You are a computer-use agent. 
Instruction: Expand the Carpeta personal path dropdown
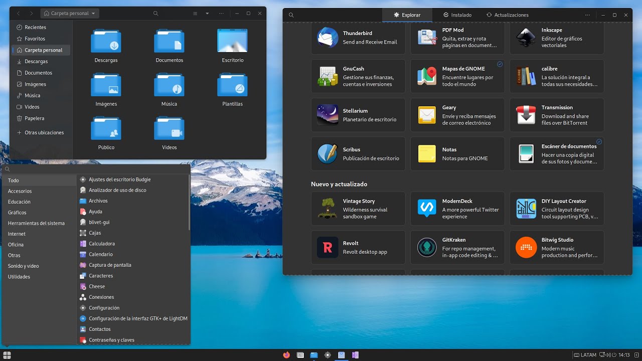(x=70, y=14)
